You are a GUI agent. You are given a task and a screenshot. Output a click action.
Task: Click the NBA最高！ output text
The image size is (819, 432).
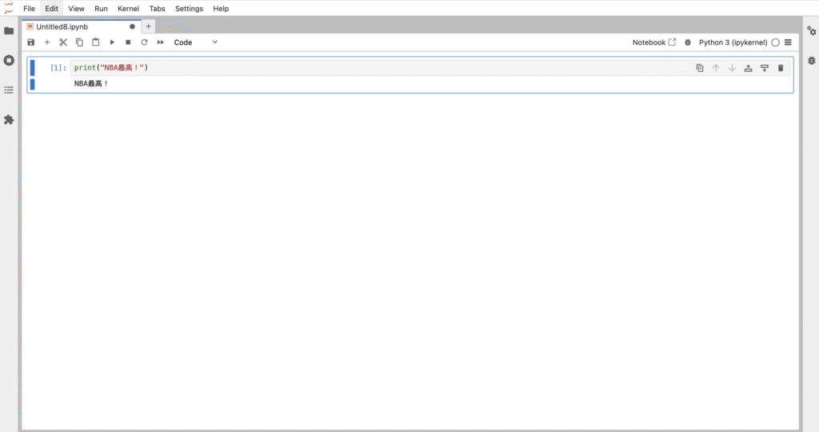pyautogui.click(x=91, y=83)
